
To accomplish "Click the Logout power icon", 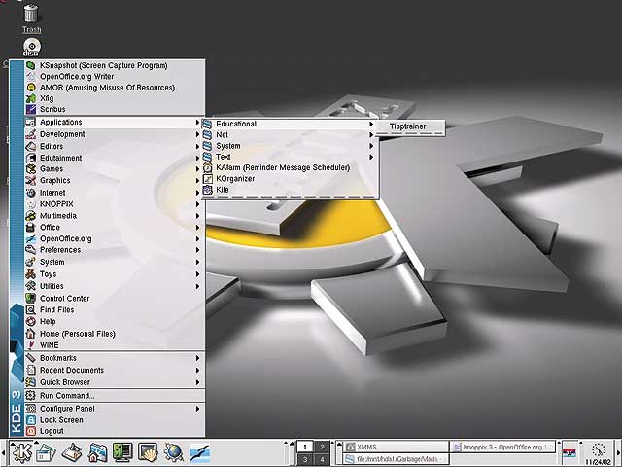I will click(x=30, y=431).
